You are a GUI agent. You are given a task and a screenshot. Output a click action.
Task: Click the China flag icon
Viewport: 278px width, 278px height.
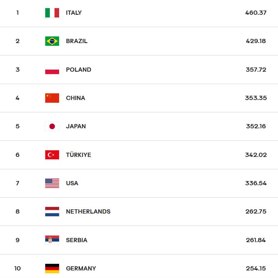[52, 98]
